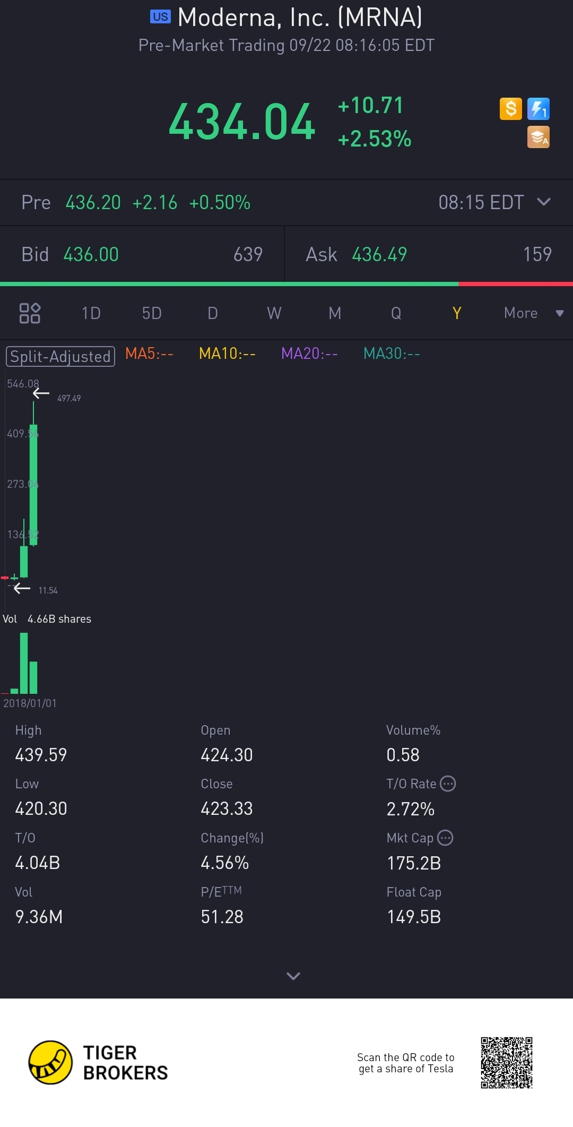Switch to the 1D chart tab
The width and height of the screenshot is (573, 1127).
click(91, 313)
